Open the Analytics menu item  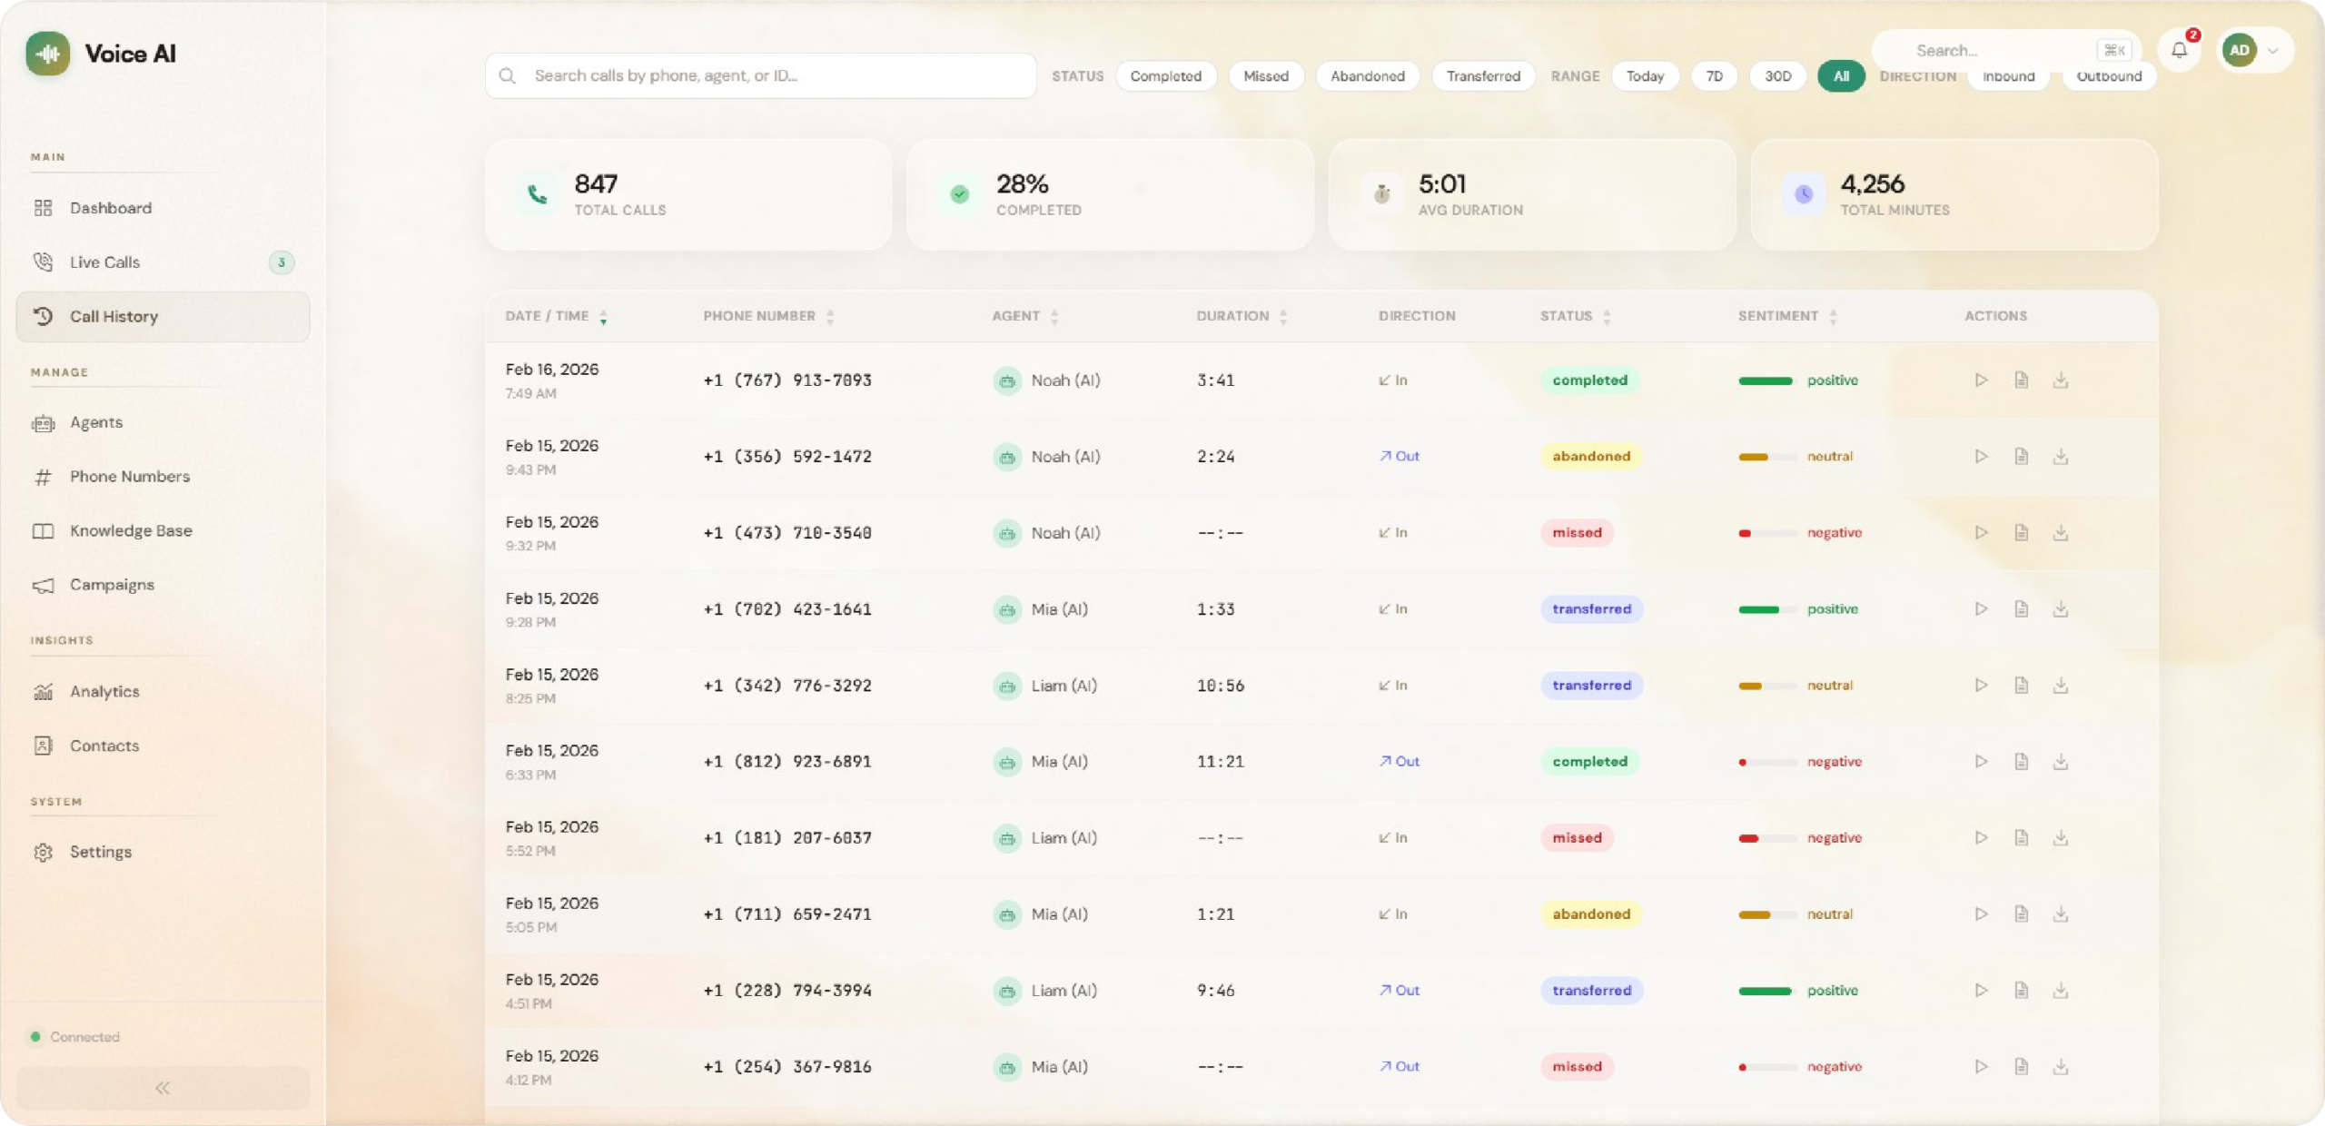click(104, 691)
